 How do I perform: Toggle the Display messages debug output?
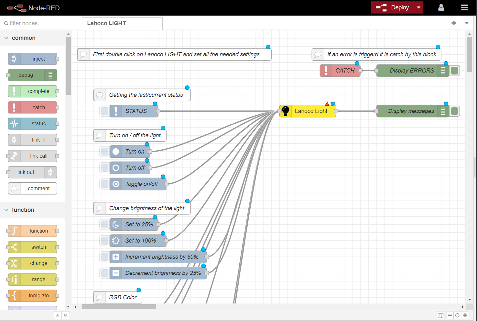point(454,111)
